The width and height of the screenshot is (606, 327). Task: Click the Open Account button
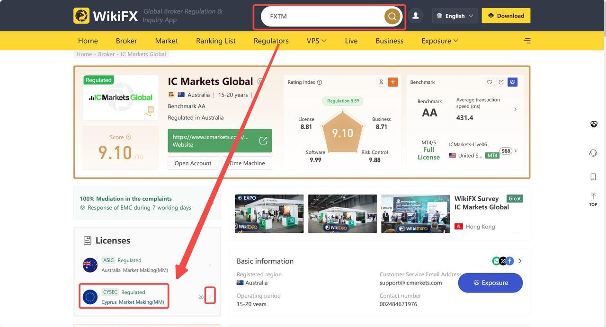193,163
